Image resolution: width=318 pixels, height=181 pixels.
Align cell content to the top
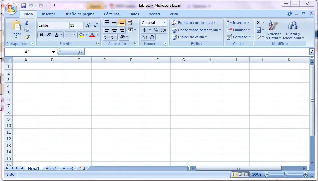pos(107,22)
